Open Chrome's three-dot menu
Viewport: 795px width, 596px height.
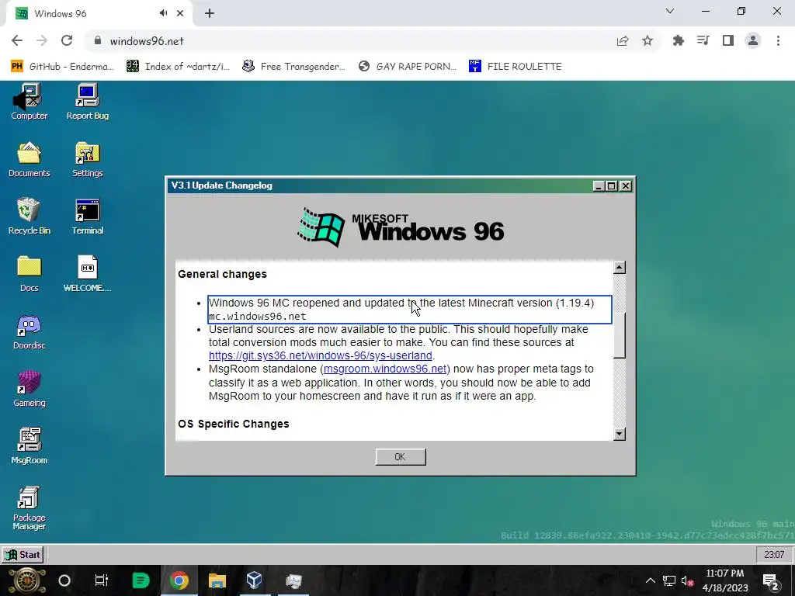tap(778, 41)
